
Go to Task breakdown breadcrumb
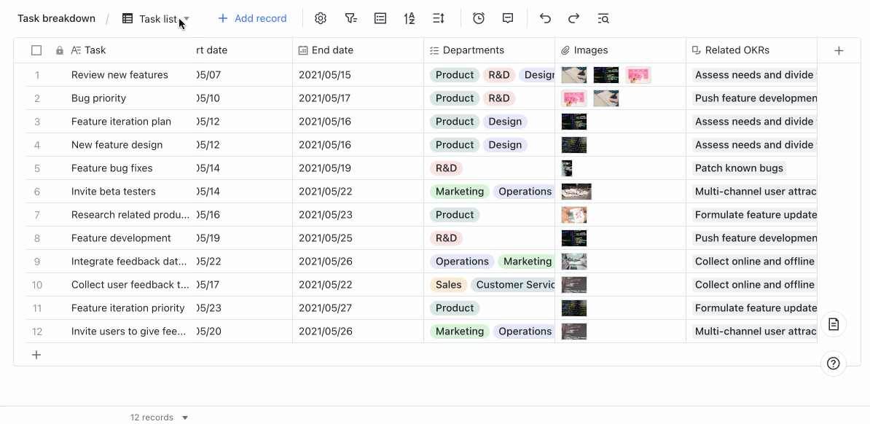56,18
